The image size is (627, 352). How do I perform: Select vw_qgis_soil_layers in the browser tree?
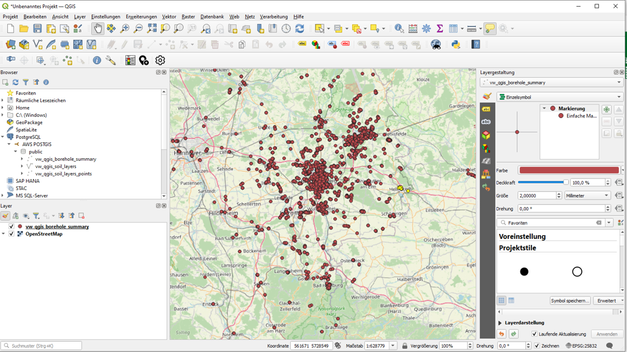pyautogui.click(x=56, y=166)
